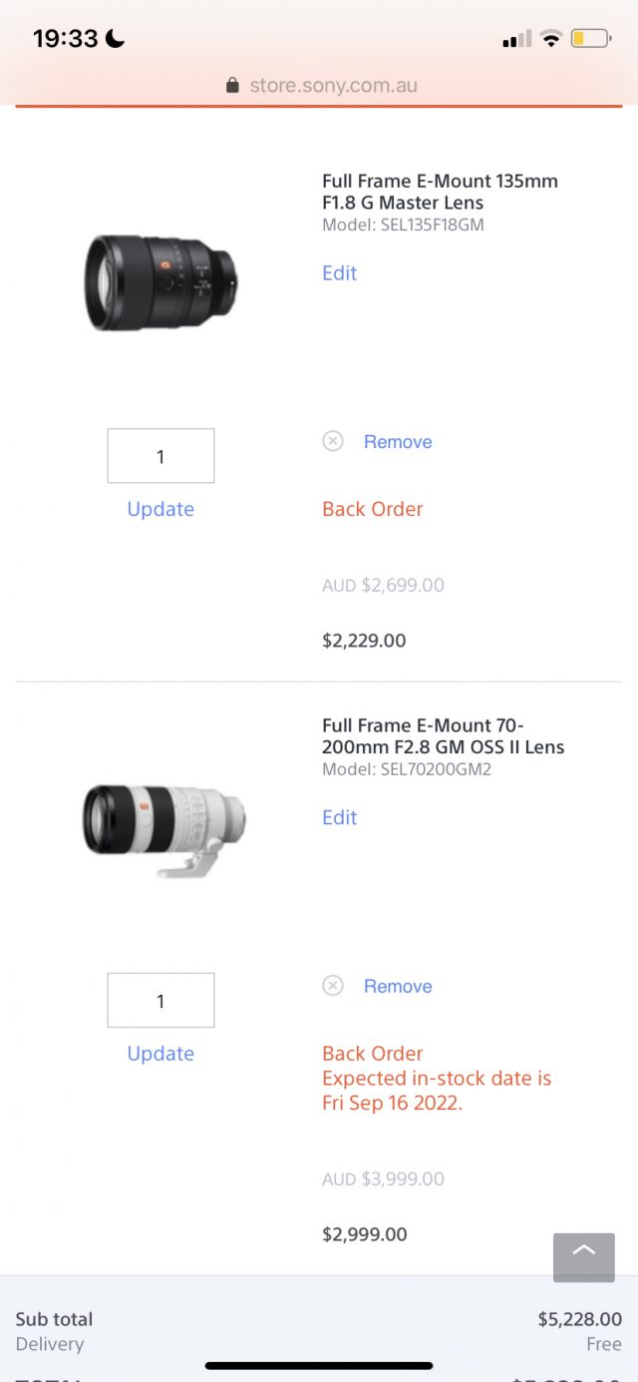Tap the remove circle icon for 135mm lens

333,441
